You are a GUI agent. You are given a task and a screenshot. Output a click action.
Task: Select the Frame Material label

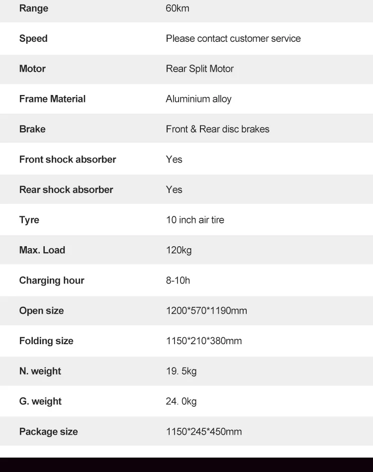click(x=52, y=99)
